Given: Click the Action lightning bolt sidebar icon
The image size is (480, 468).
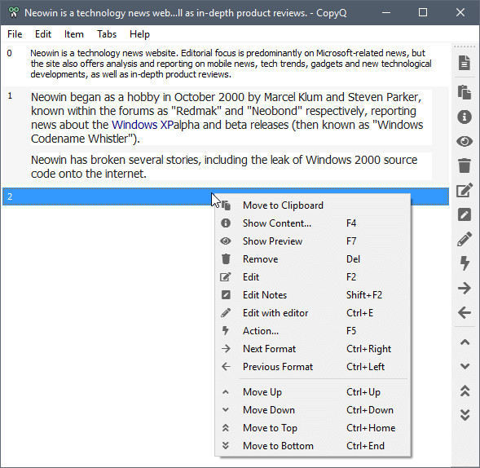Looking at the screenshot, I should pyautogui.click(x=465, y=263).
